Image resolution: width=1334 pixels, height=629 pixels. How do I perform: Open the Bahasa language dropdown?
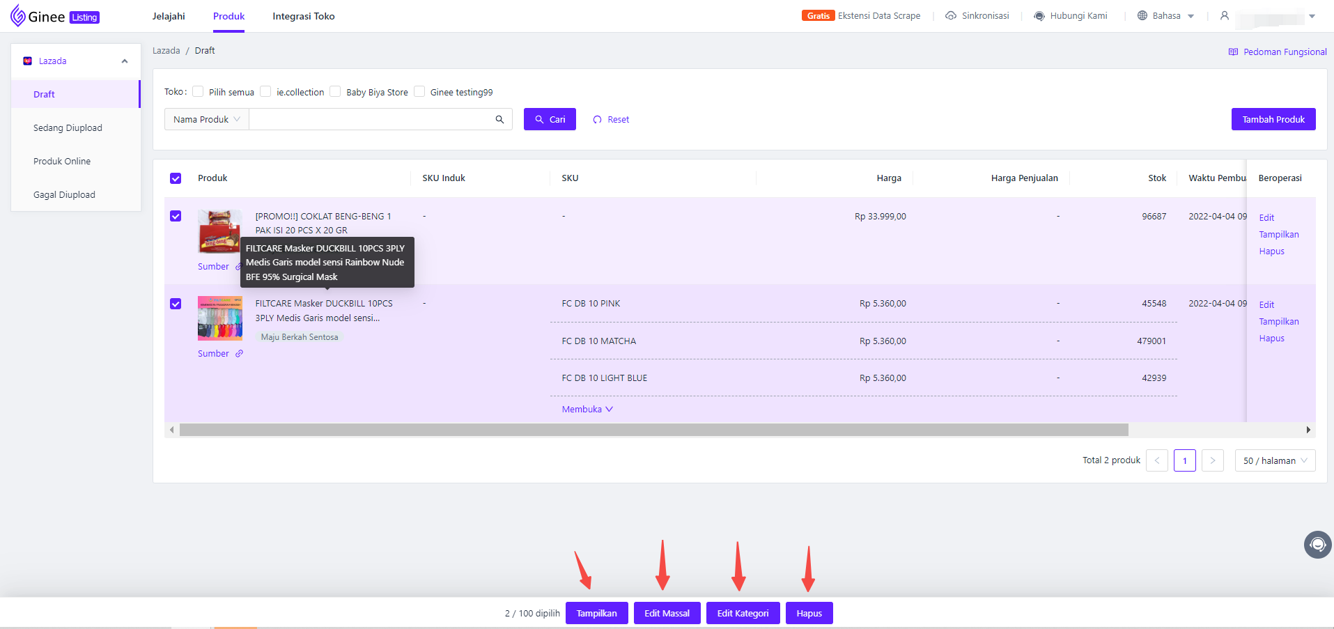tap(1190, 16)
